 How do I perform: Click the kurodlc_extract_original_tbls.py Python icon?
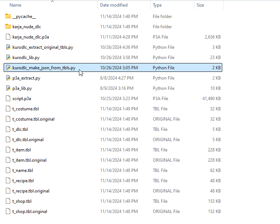(x=8, y=47)
